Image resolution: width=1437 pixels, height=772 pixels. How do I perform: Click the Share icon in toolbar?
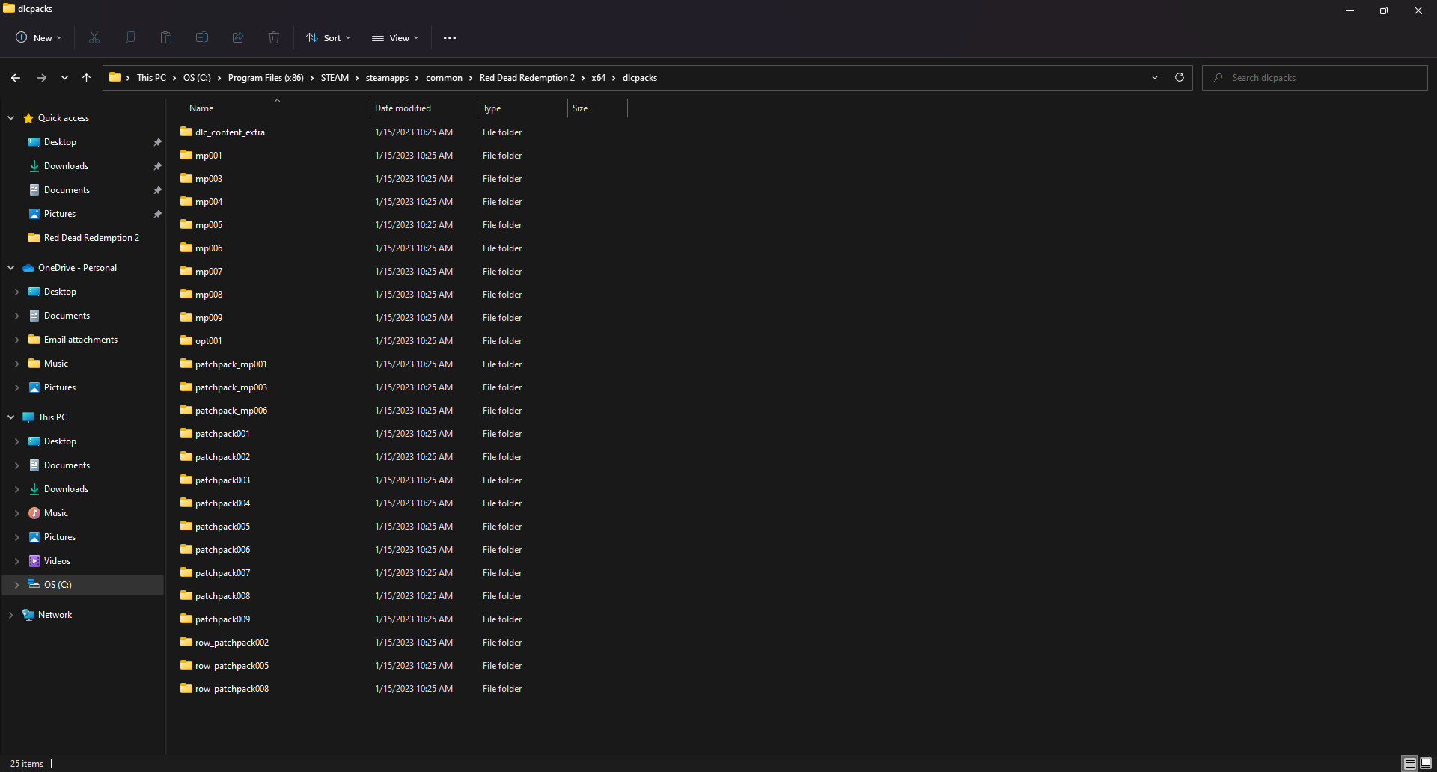(238, 37)
